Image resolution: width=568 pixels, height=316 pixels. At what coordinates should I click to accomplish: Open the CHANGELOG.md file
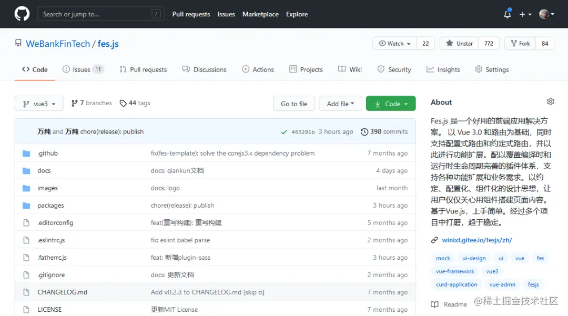62,292
